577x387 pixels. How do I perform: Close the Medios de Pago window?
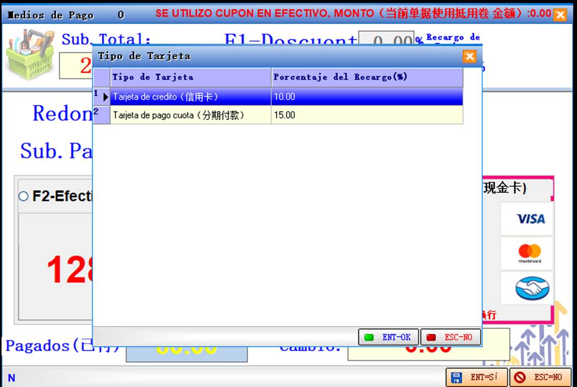click(560, 15)
